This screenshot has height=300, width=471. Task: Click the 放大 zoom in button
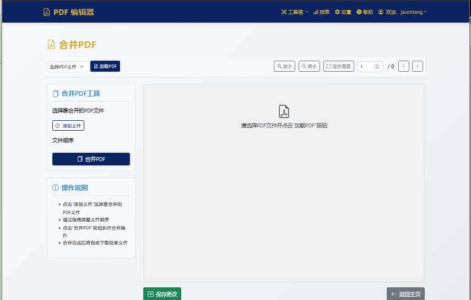click(x=284, y=66)
